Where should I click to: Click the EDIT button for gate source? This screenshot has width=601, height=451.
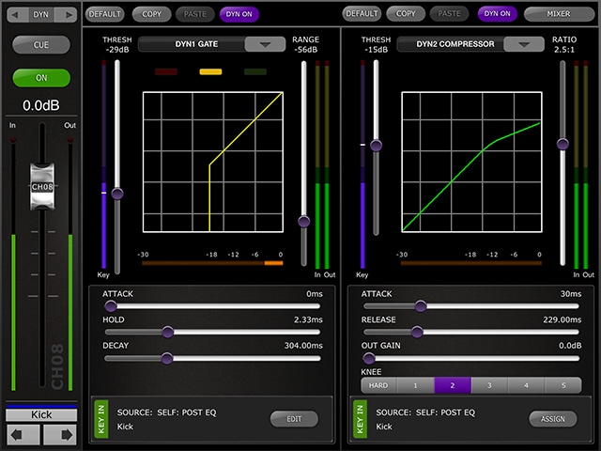(294, 419)
